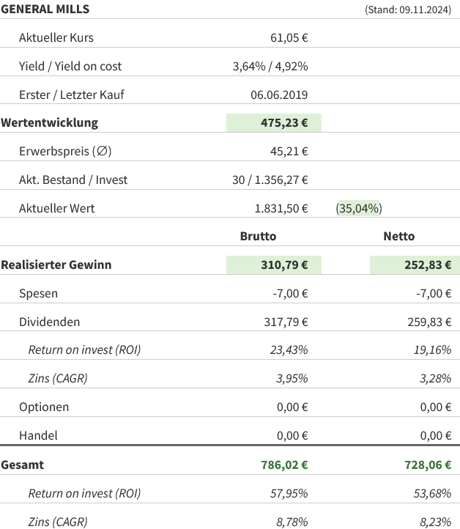Image resolution: width=460 pixels, height=529 pixels.
Task: Click the green Wertentwicklung value 475,23 €
Action: 284,122
